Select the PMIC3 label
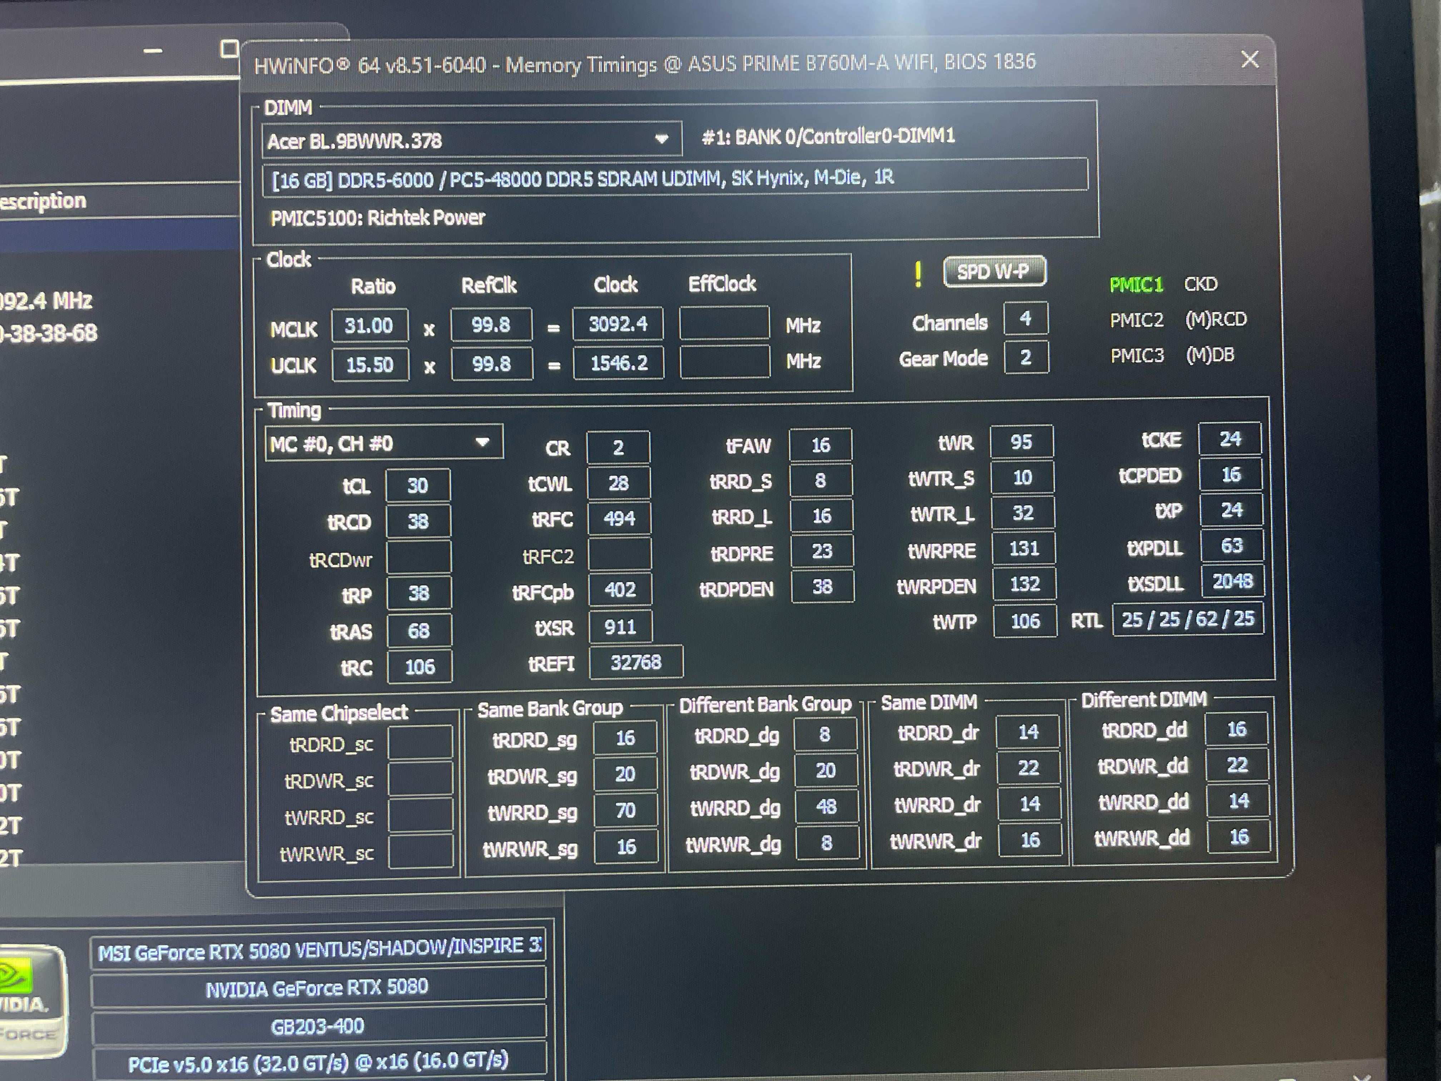The width and height of the screenshot is (1441, 1081). click(1136, 355)
